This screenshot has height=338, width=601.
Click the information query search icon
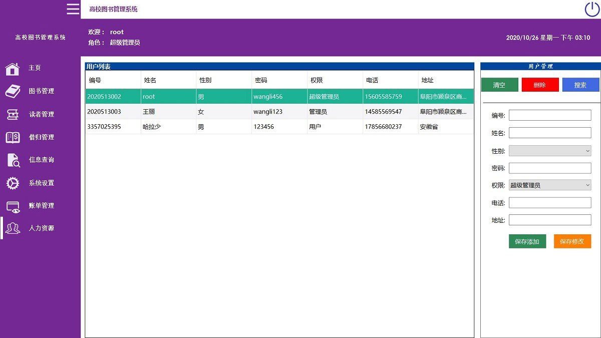pyautogui.click(x=13, y=160)
